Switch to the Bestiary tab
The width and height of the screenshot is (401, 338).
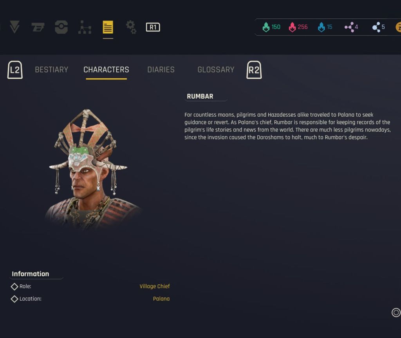(52, 70)
